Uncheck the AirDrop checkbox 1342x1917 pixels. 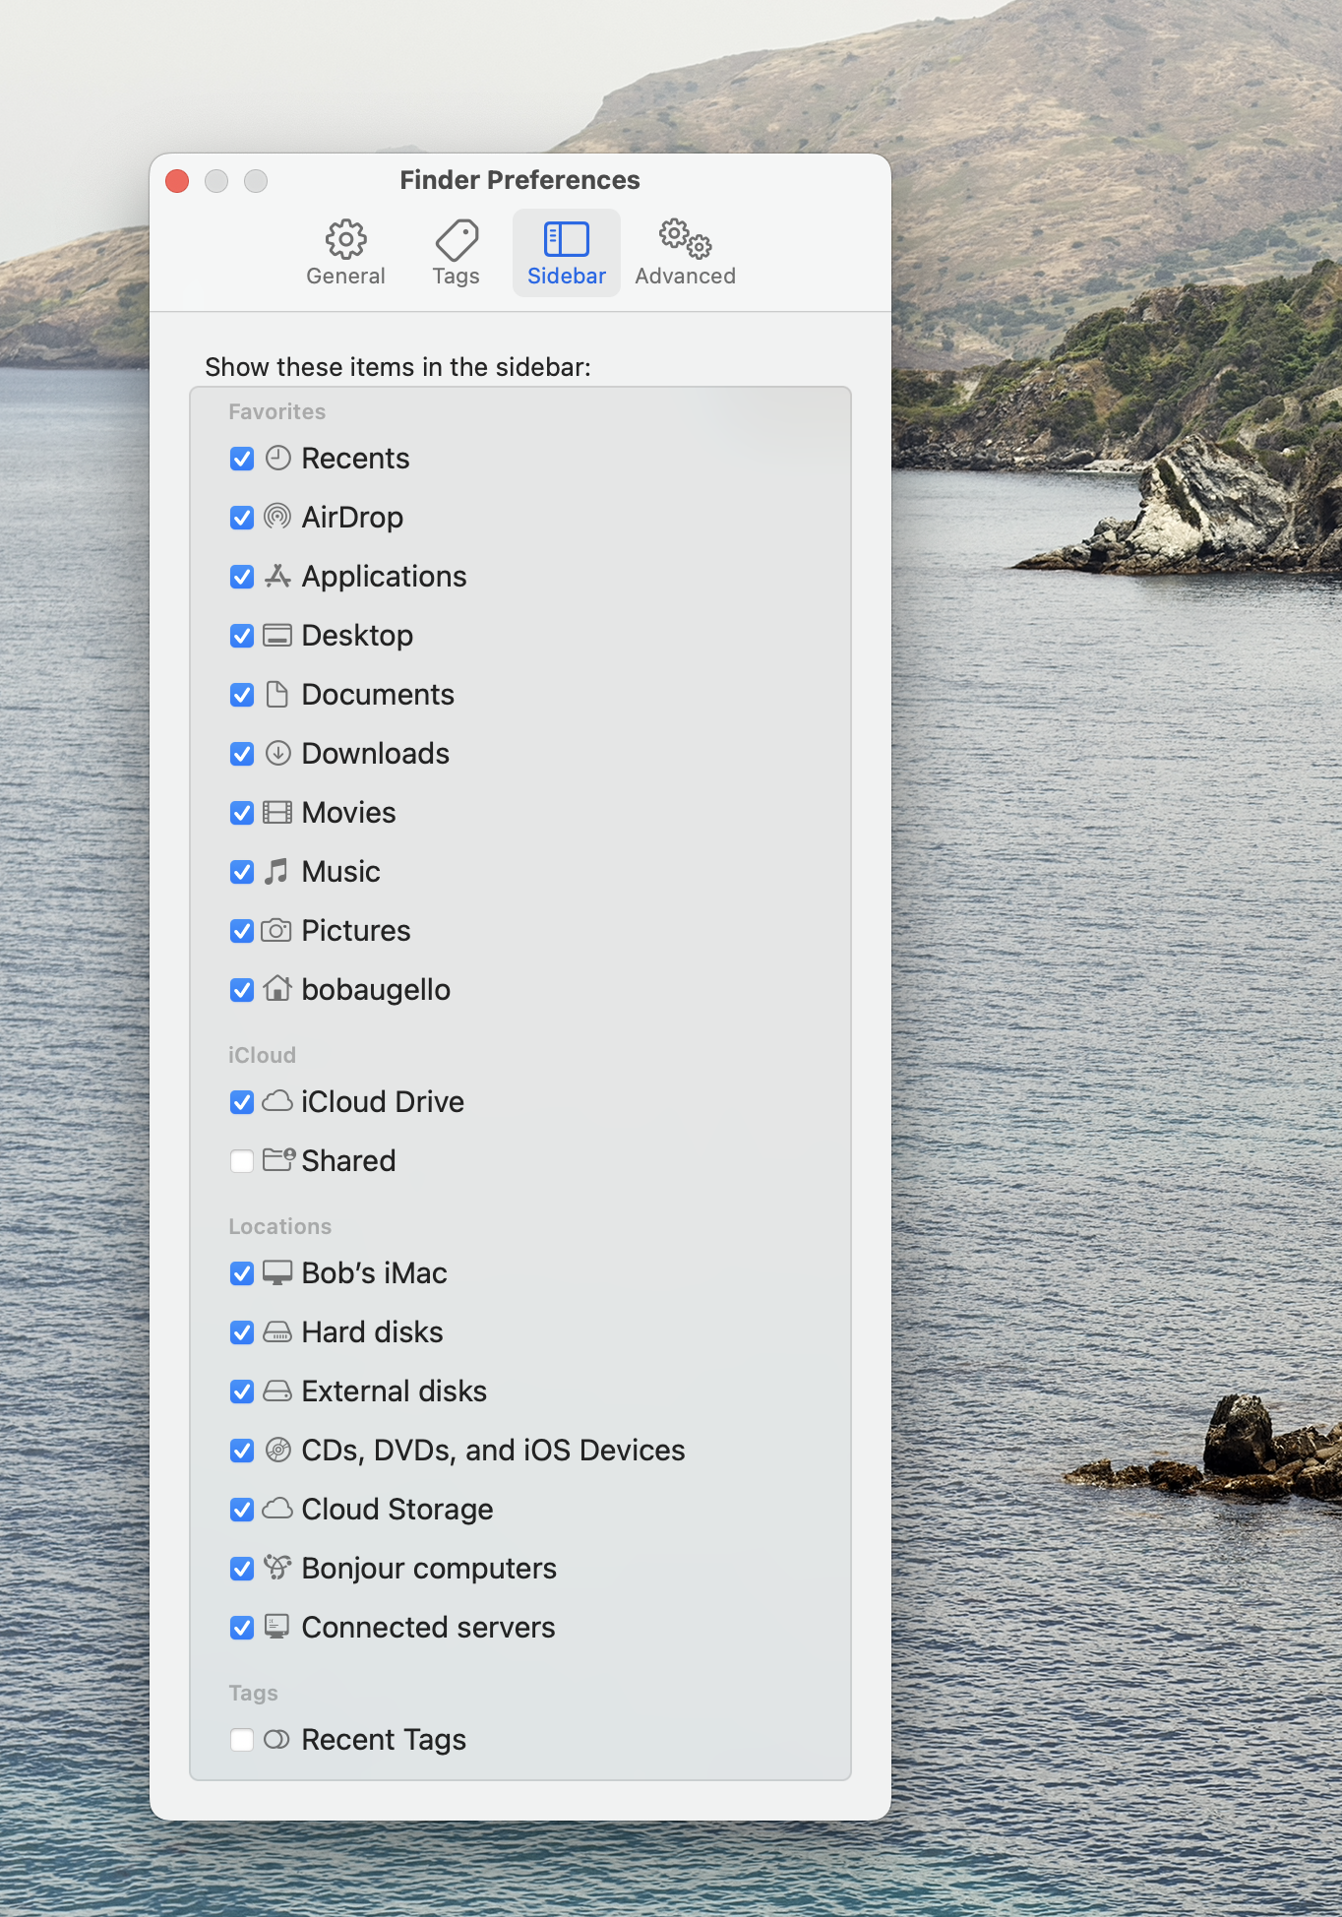[242, 518]
